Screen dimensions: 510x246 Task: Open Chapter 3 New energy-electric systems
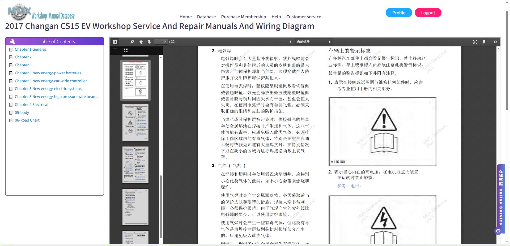click(x=48, y=89)
